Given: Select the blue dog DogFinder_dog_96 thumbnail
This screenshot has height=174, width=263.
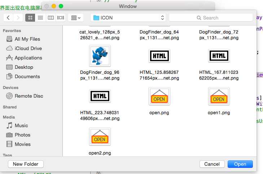Looking at the screenshot, I should (100, 56).
